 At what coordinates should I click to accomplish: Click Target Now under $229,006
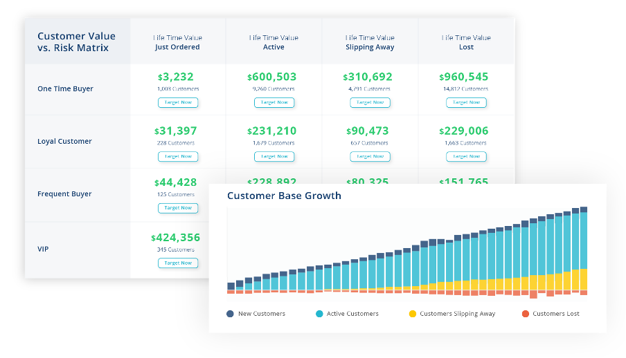[x=466, y=157]
